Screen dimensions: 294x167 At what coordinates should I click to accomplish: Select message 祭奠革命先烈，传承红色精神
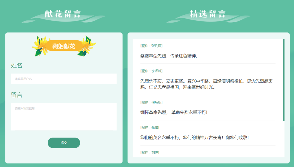pyautogui.click(x=169, y=56)
